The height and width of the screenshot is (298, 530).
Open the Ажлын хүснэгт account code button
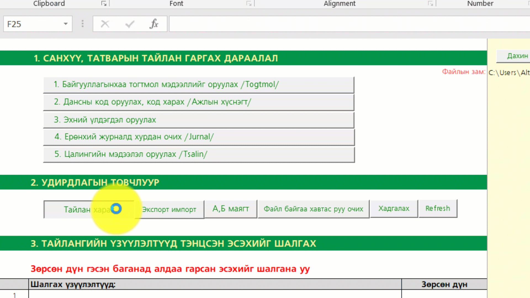(198, 102)
